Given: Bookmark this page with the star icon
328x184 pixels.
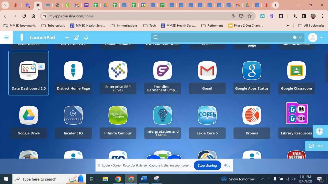Looking at the screenshot, I should [x=250, y=16].
